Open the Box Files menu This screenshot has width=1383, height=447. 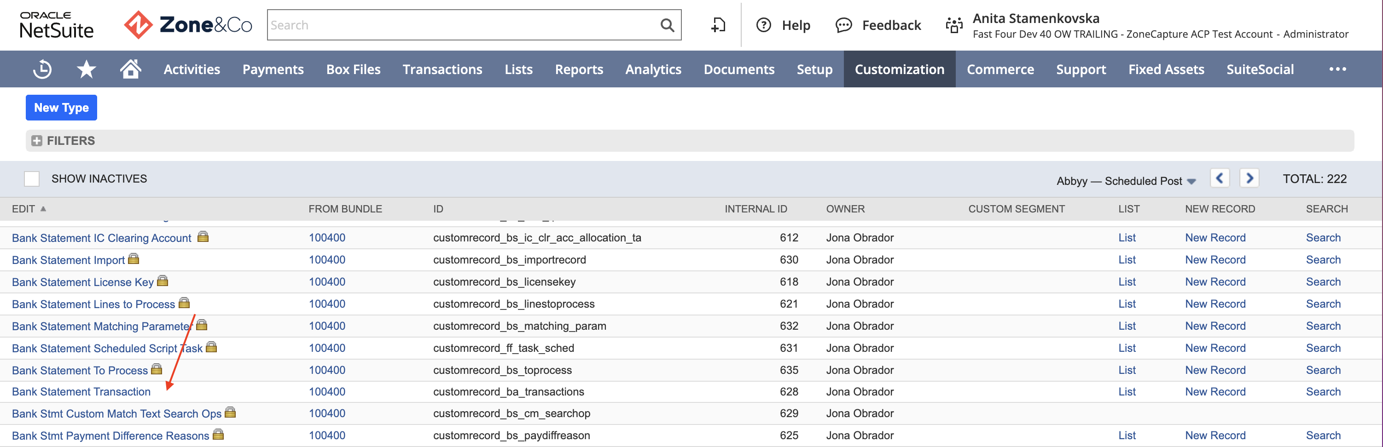pos(353,69)
